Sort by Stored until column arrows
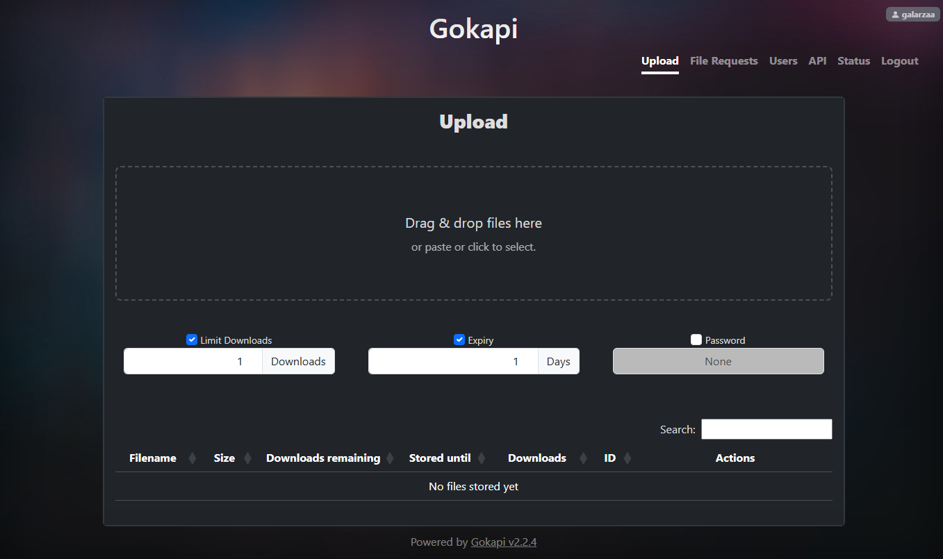The height and width of the screenshot is (559, 943). 482,458
